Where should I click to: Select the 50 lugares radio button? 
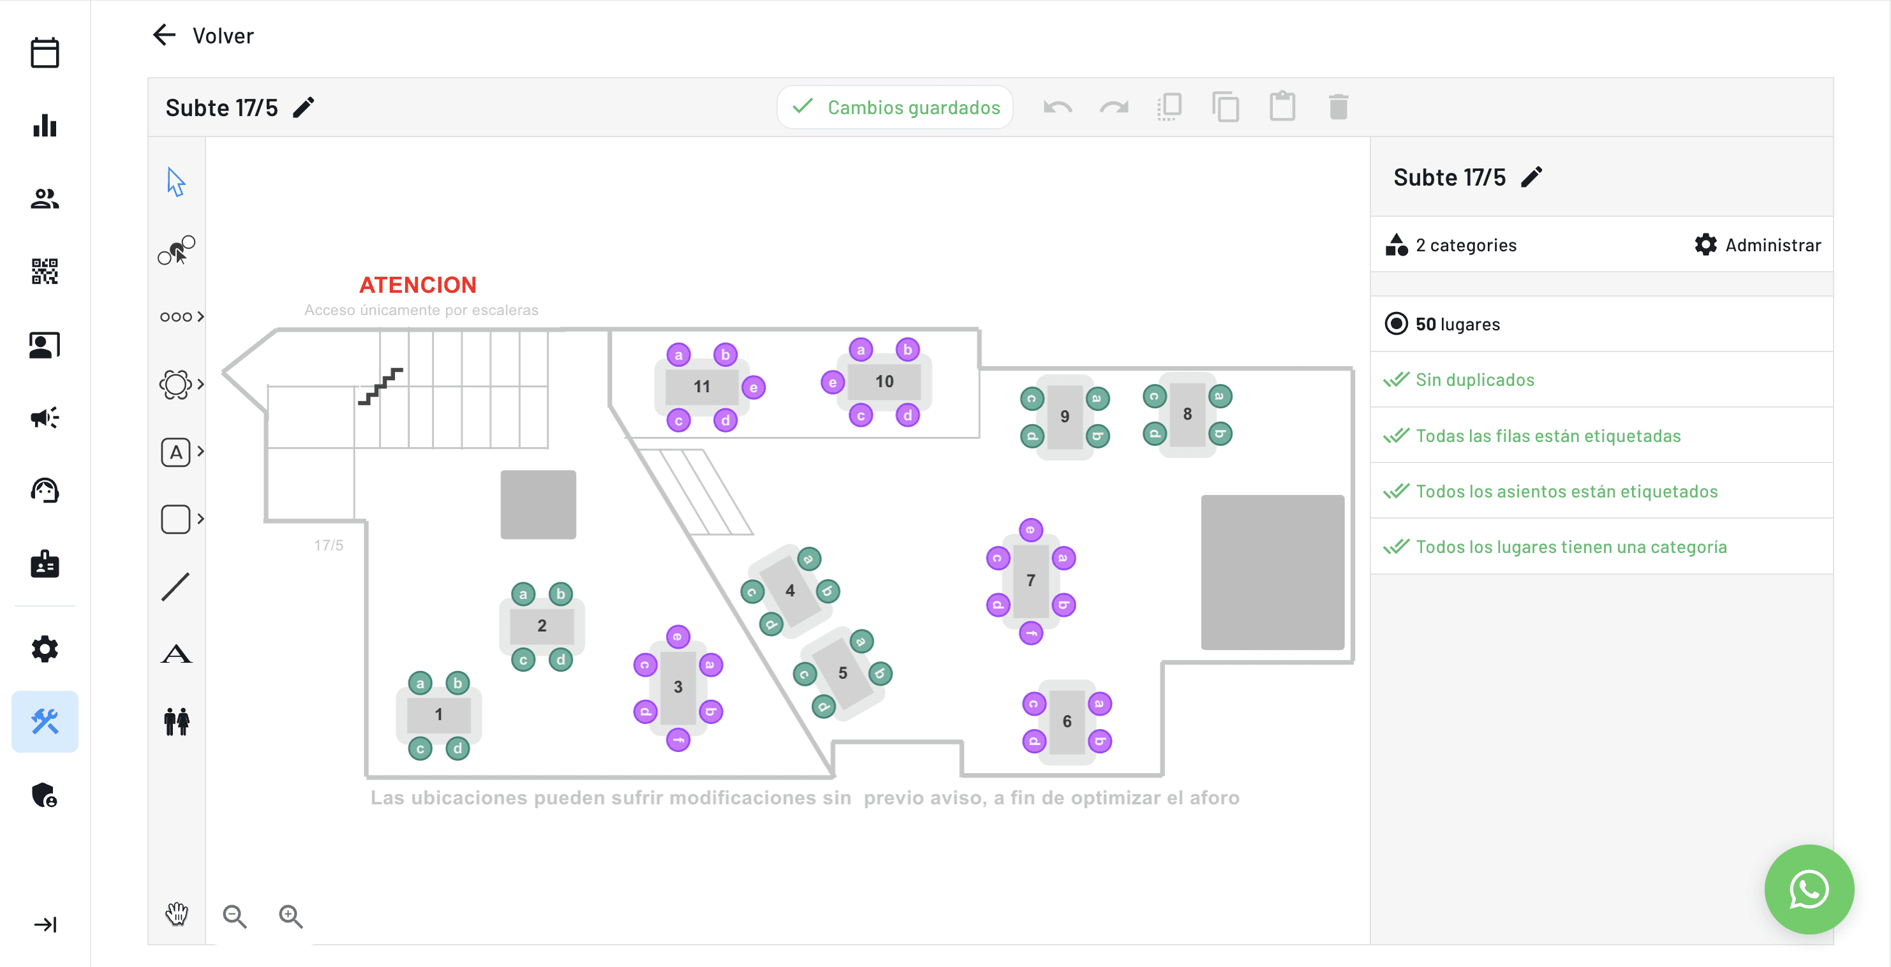(x=1396, y=323)
